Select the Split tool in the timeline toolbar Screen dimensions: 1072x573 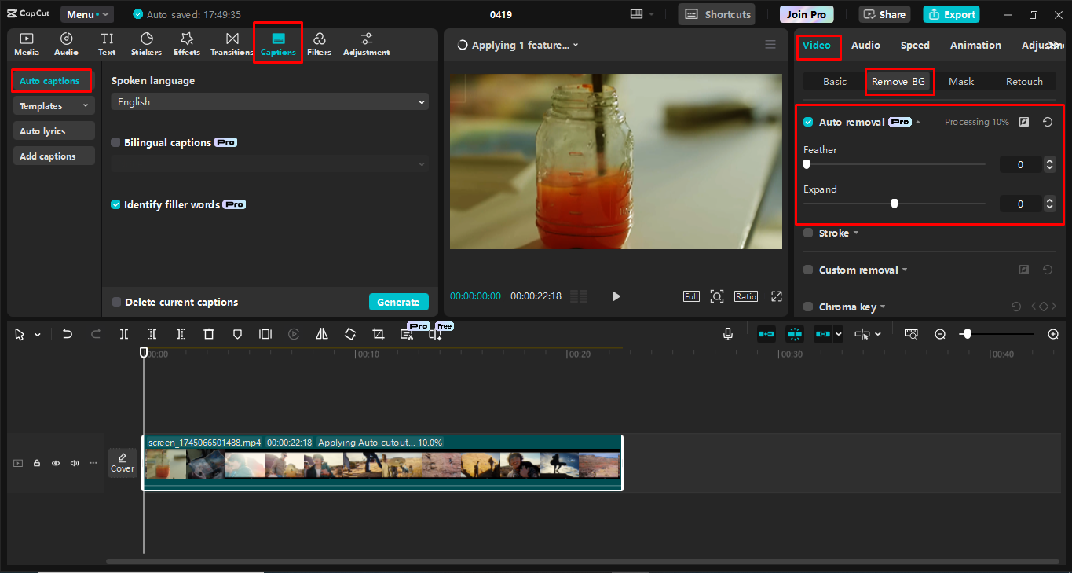pyautogui.click(x=123, y=334)
